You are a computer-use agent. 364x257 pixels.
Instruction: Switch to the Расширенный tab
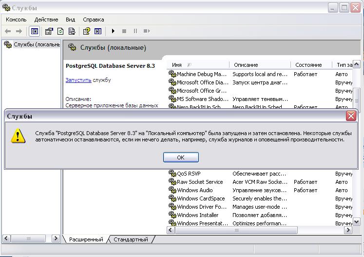click(86, 239)
